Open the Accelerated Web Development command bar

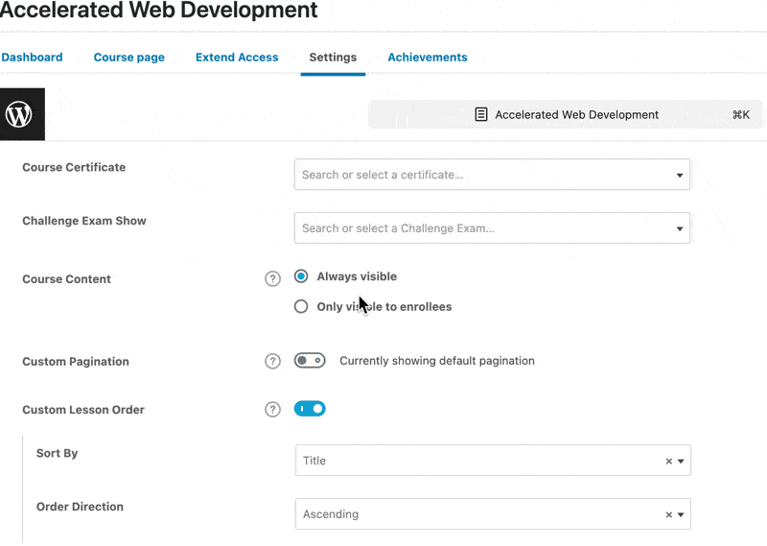566,114
